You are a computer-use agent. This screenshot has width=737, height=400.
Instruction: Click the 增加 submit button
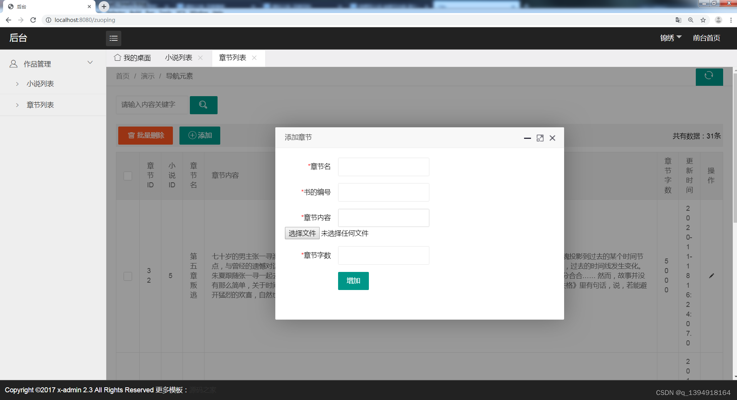[353, 281]
